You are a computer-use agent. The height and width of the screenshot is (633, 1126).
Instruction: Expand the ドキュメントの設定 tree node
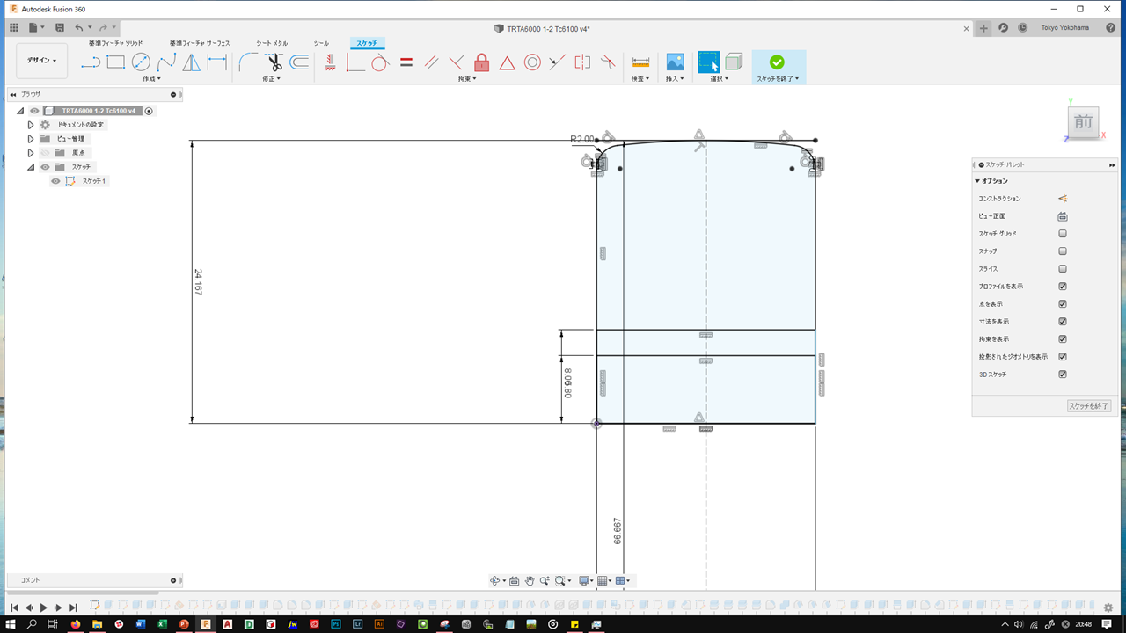31,125
